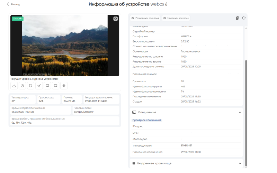Click the 'Проверить соединение' link
The width and height of the screenshot is (277, 173).
pos(147,120)
